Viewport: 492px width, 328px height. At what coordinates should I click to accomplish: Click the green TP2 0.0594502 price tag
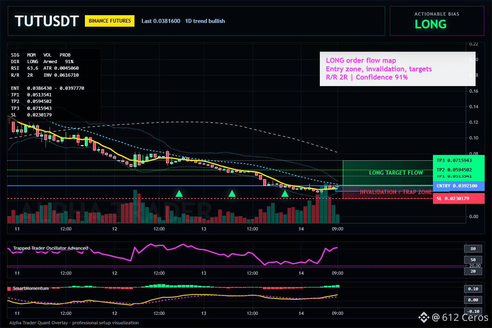458,170
